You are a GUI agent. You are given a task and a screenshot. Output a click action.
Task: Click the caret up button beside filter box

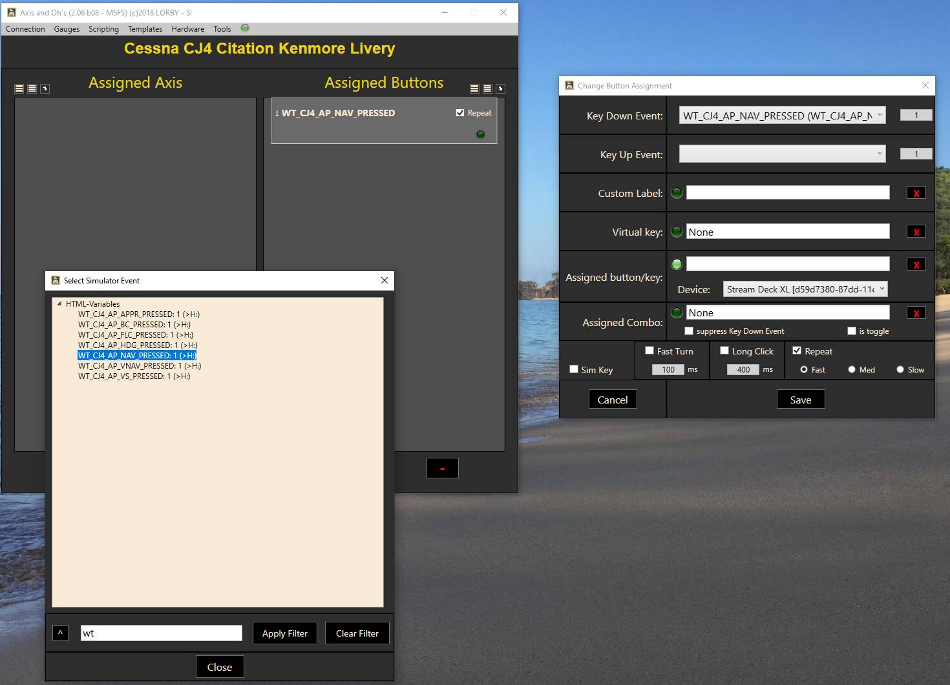tap(60, 633)
